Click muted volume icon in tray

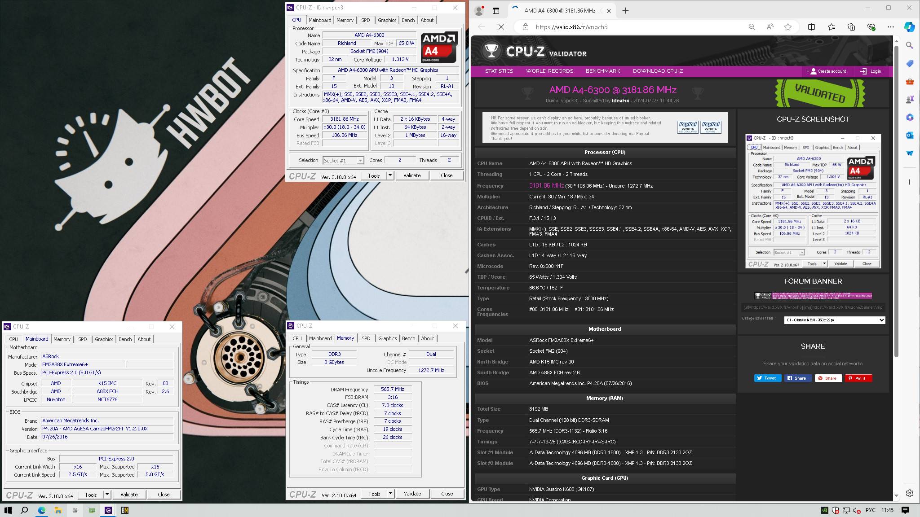tap(857, 510)
